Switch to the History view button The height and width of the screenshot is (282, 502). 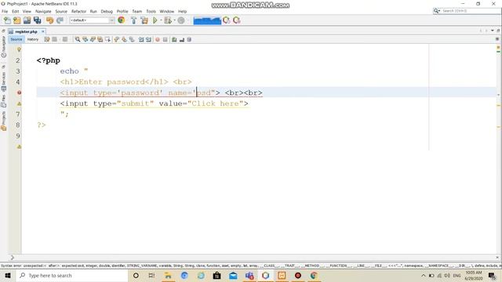33,39
